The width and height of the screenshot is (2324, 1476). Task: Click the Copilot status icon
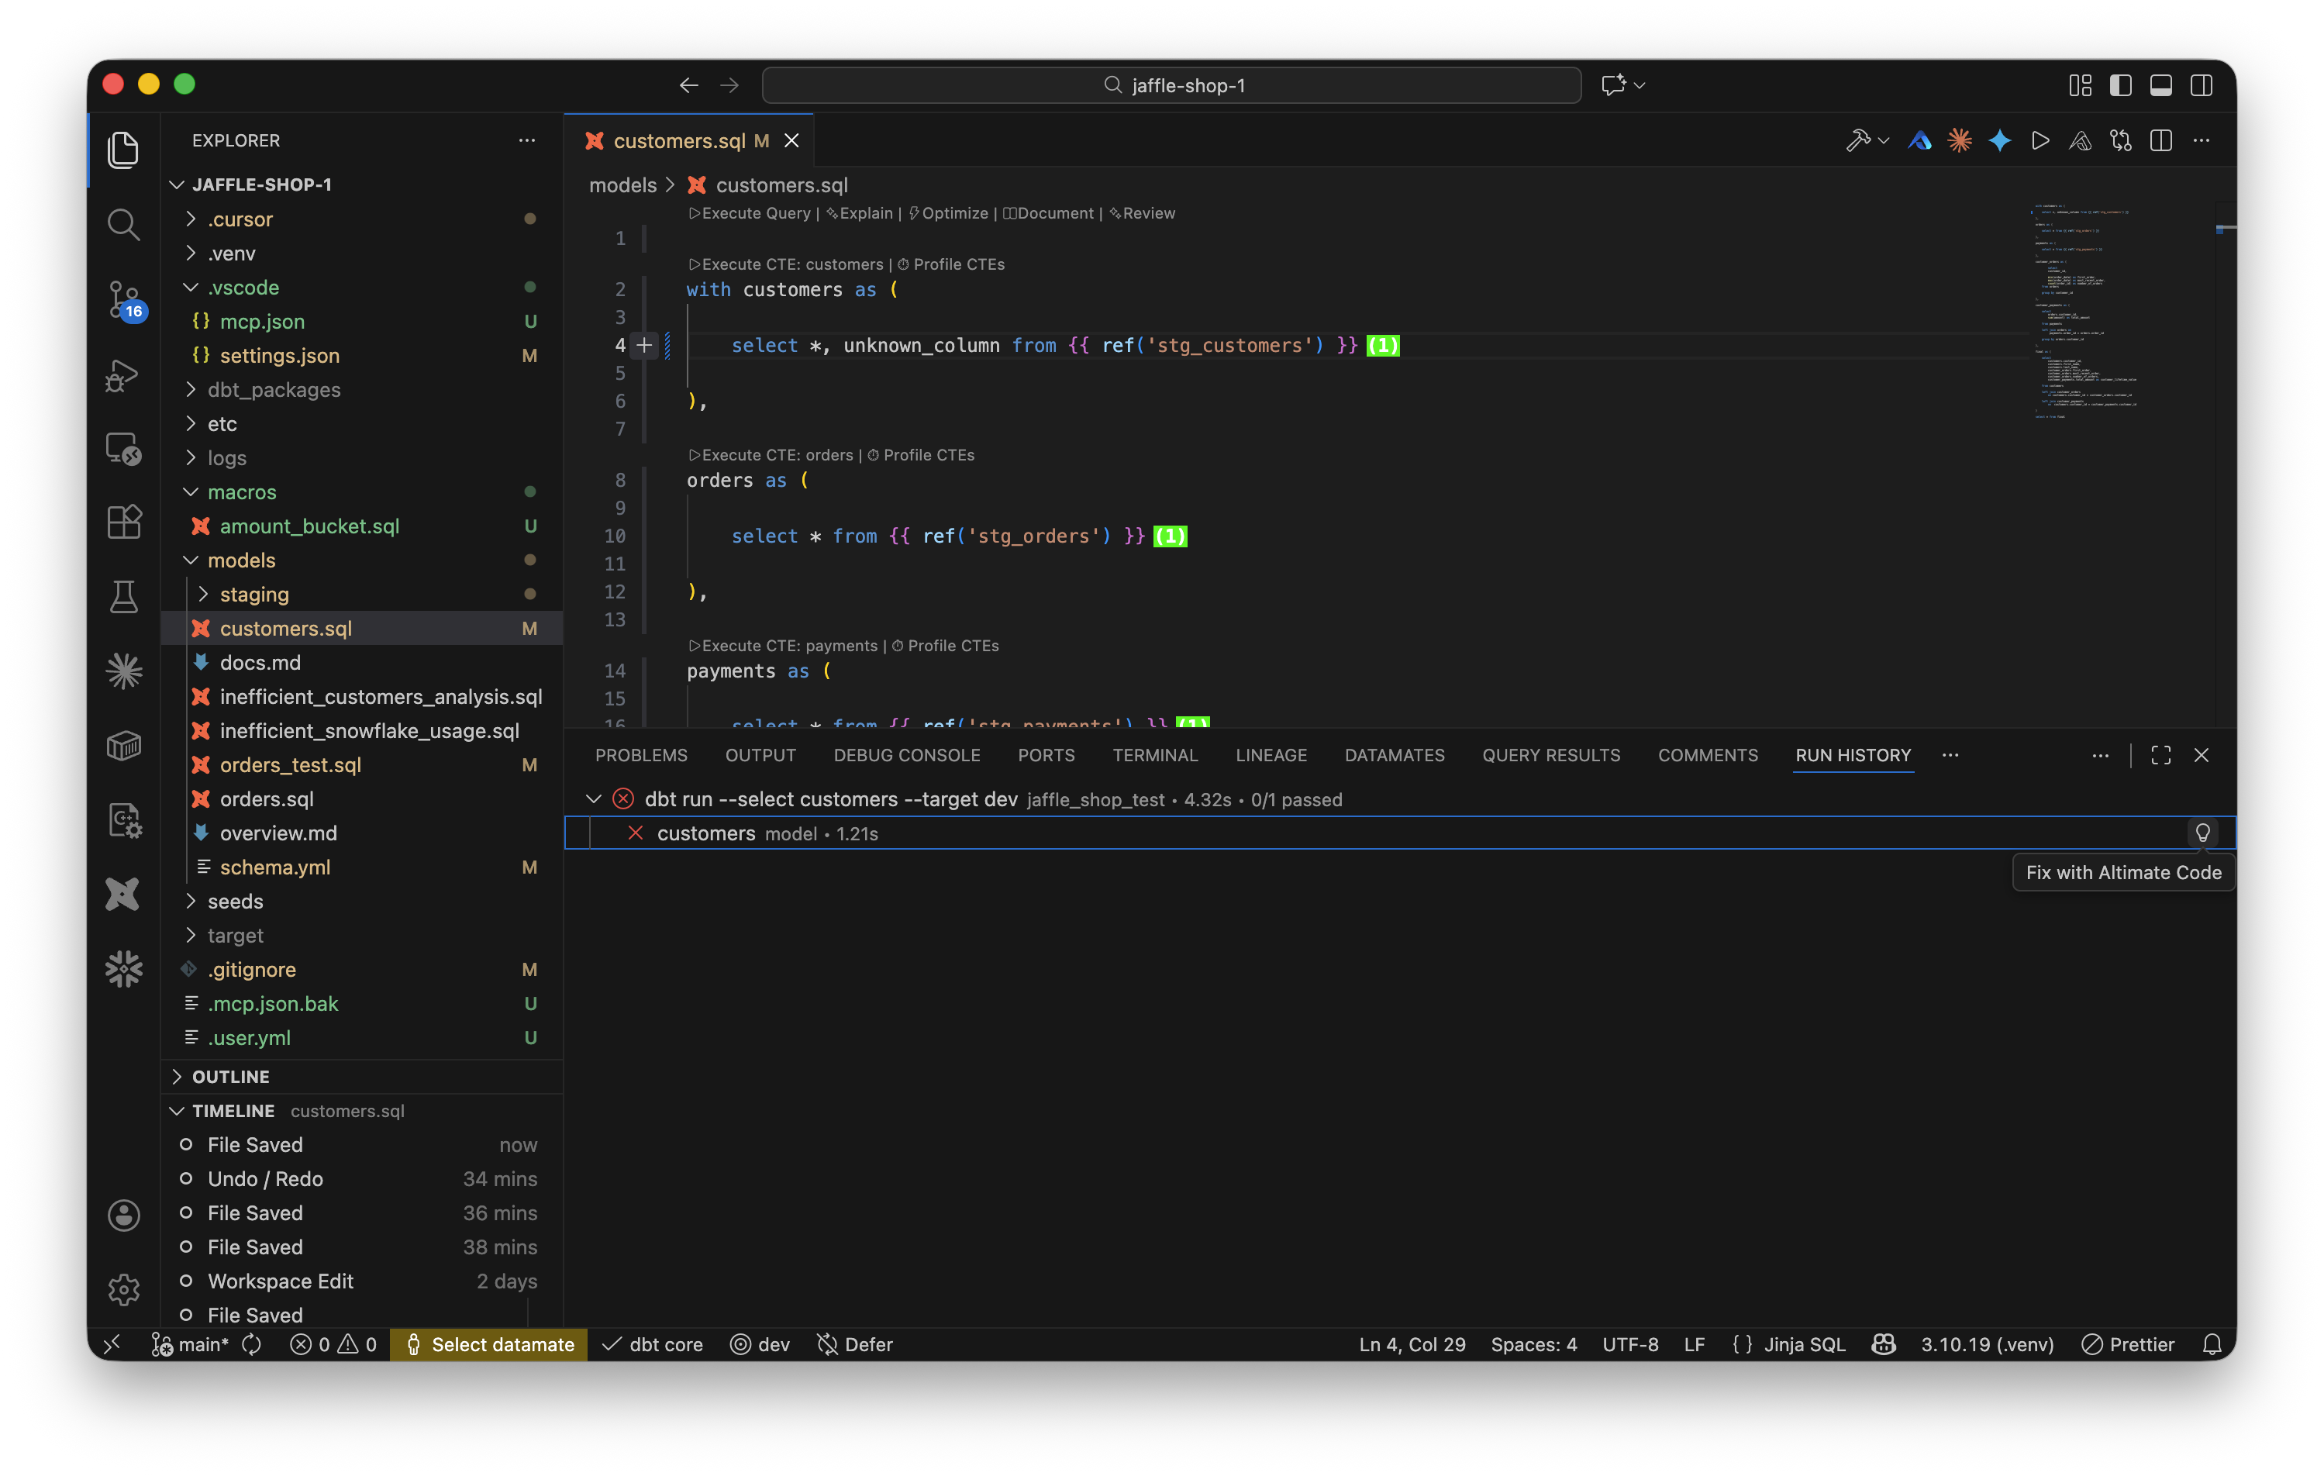1883,1345
